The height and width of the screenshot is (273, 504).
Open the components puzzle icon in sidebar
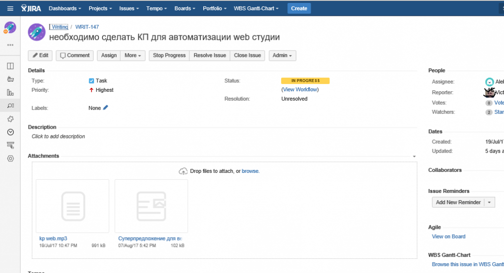[10, 119]
